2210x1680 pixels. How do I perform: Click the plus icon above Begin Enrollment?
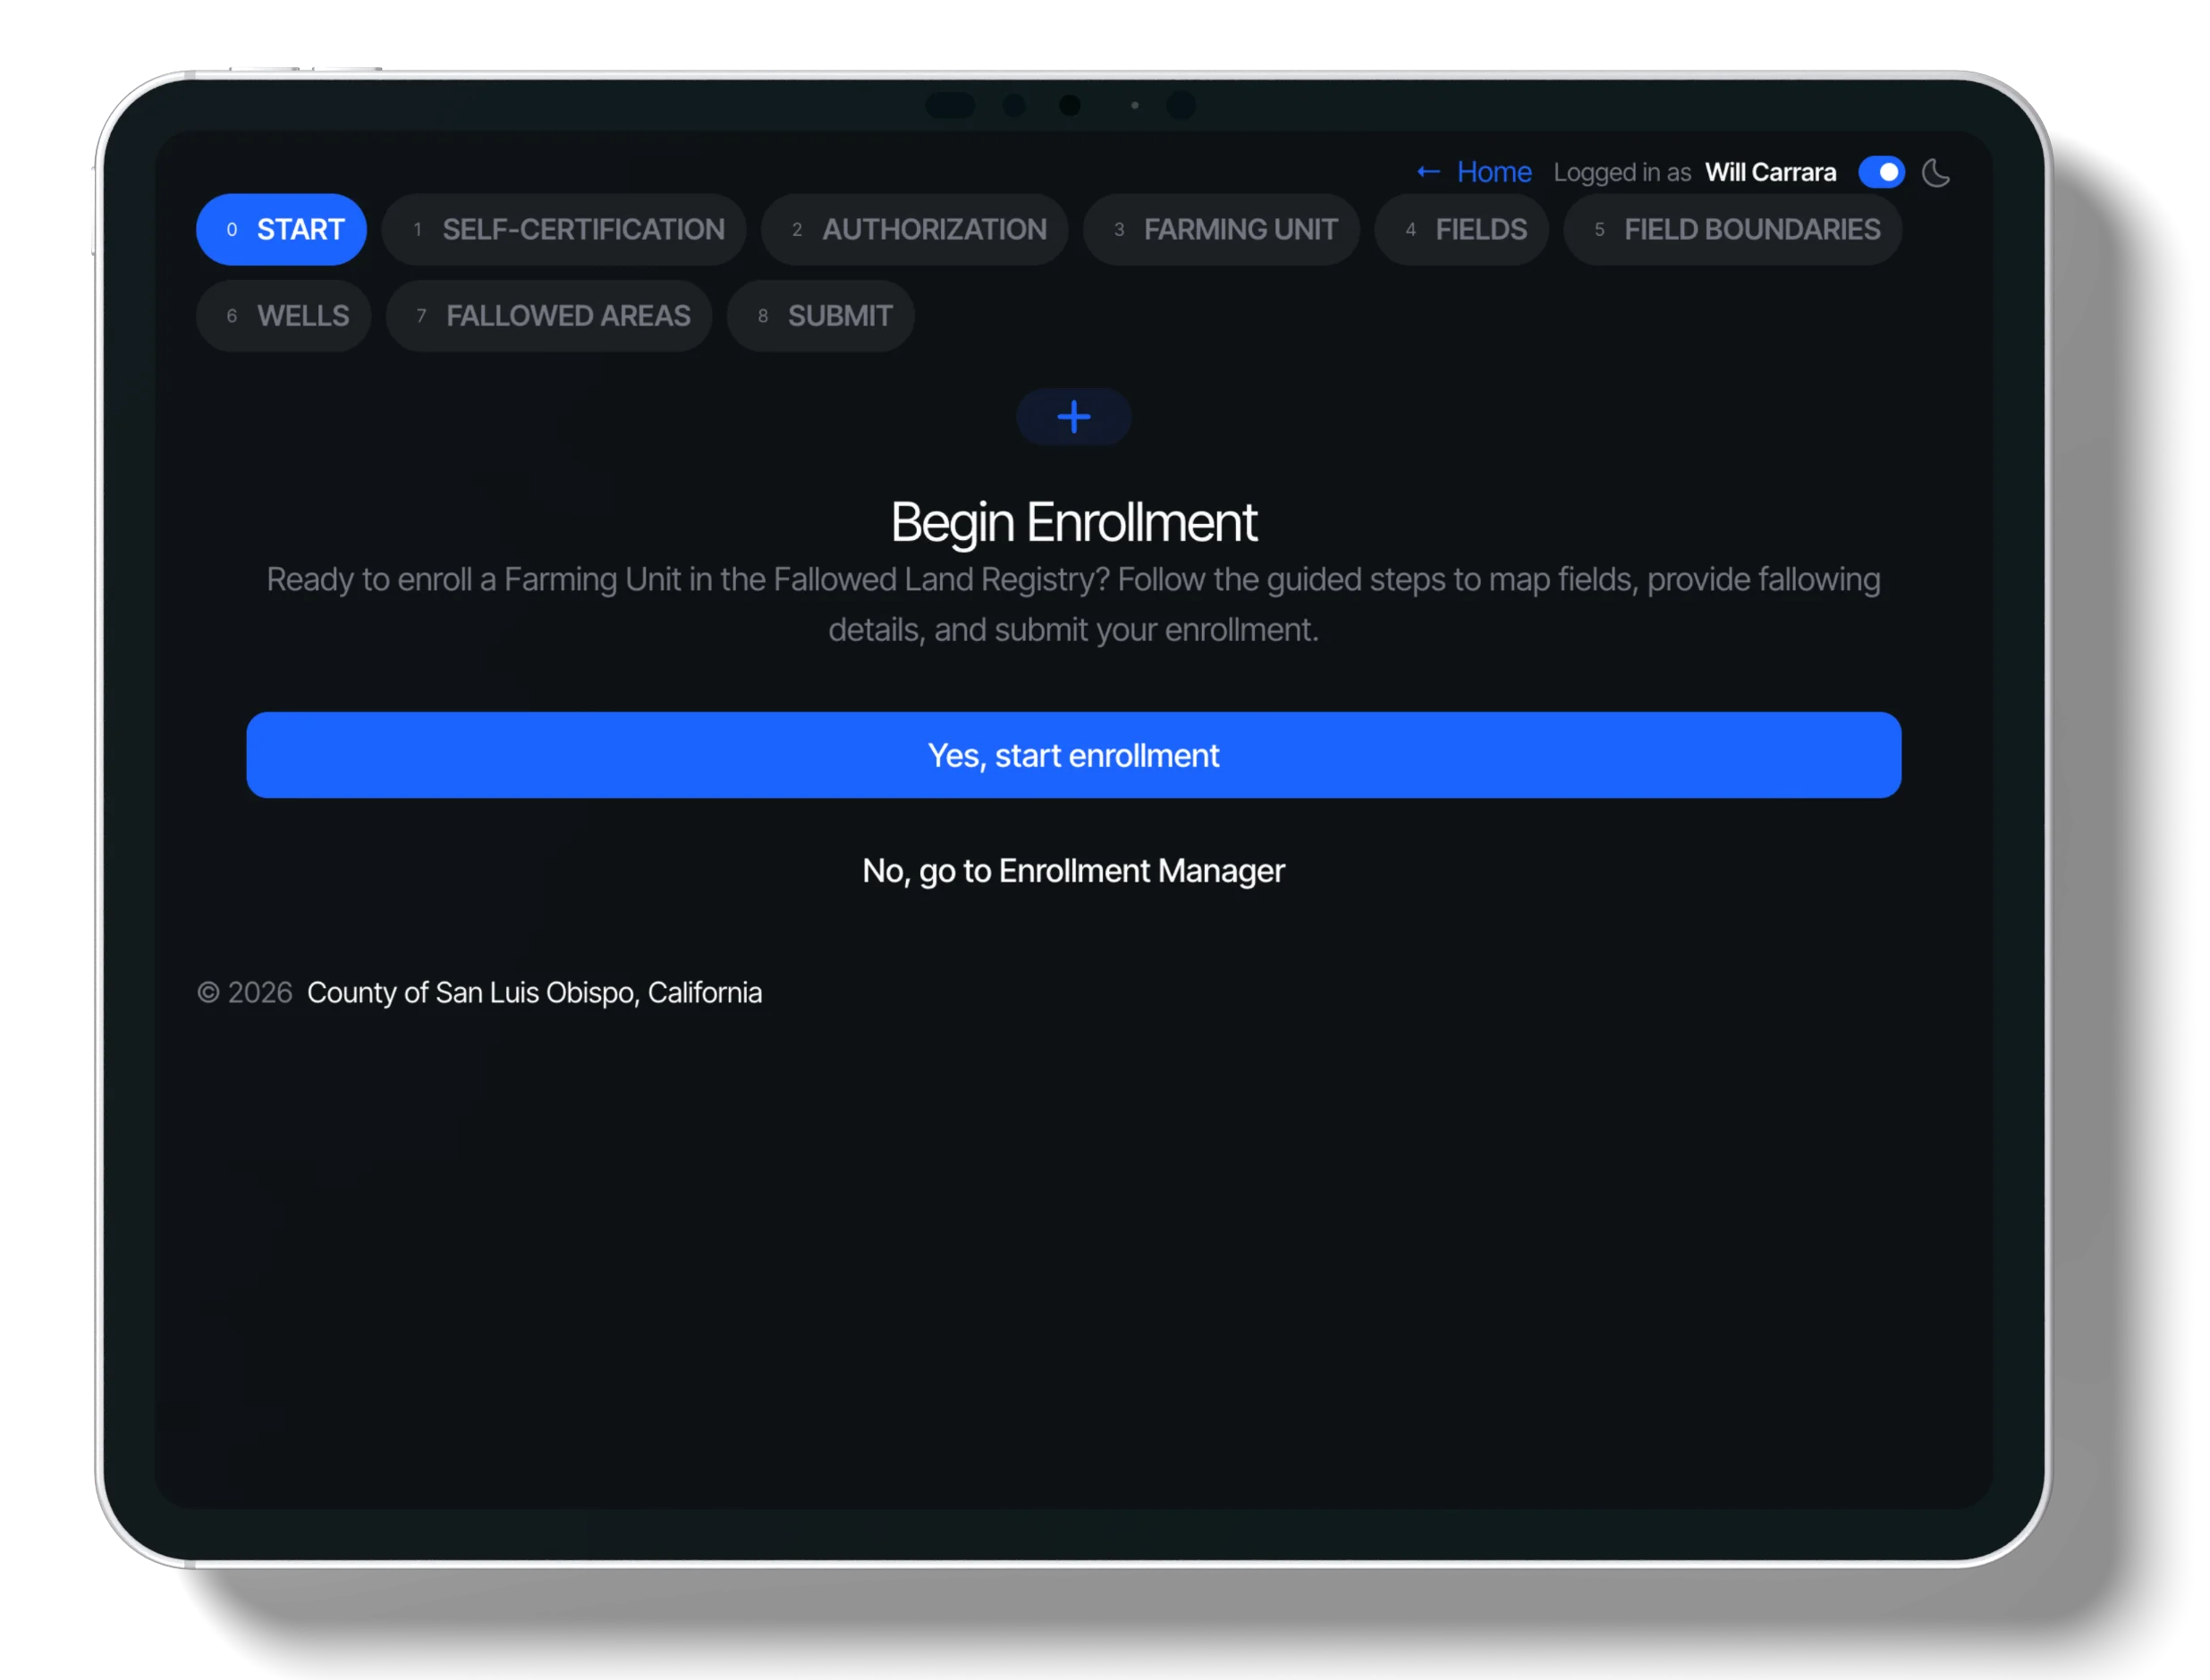click(x=1073, y=417)
